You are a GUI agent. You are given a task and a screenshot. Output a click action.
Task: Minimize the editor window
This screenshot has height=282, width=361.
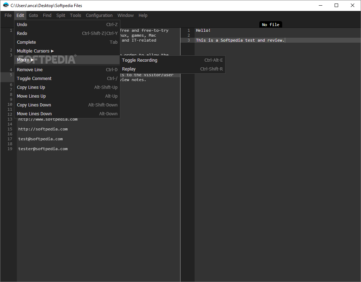point(320,5)
